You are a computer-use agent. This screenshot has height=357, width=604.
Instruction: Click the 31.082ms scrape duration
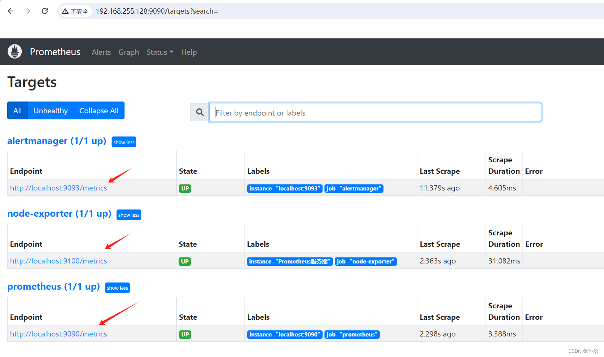504,261
